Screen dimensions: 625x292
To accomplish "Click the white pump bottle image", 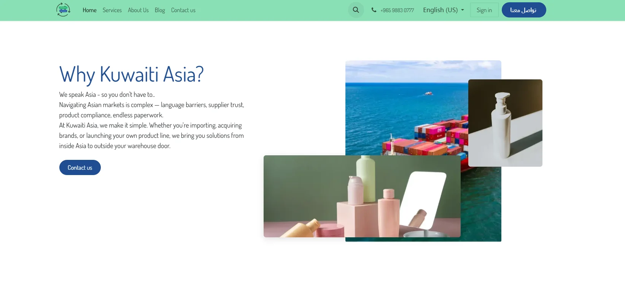I will tap(505, 123).
